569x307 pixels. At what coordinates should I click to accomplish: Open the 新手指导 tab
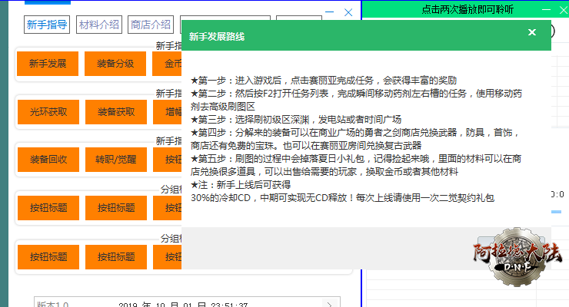[47, 25]
